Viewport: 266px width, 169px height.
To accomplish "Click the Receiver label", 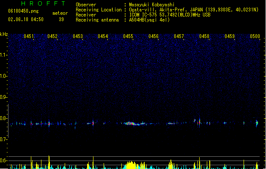I will coord(86,15).
